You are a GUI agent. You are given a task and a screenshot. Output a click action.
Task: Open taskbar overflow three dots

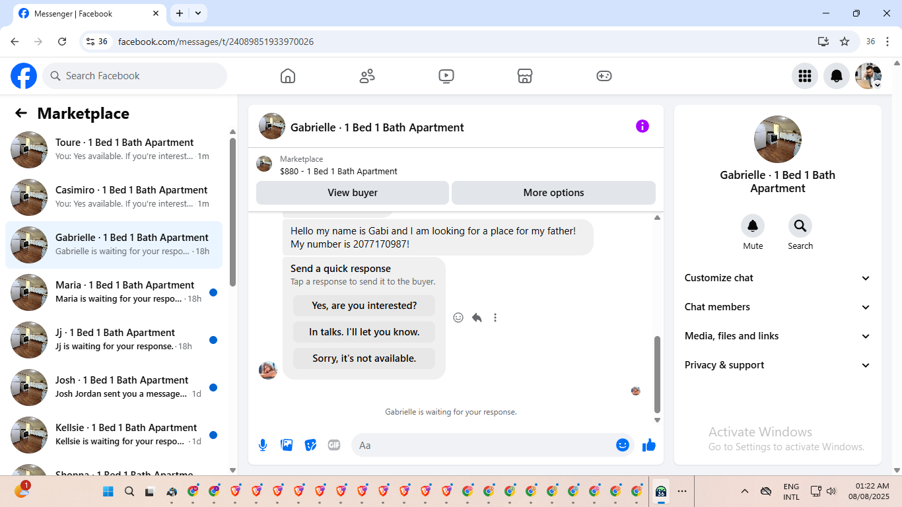682,491
